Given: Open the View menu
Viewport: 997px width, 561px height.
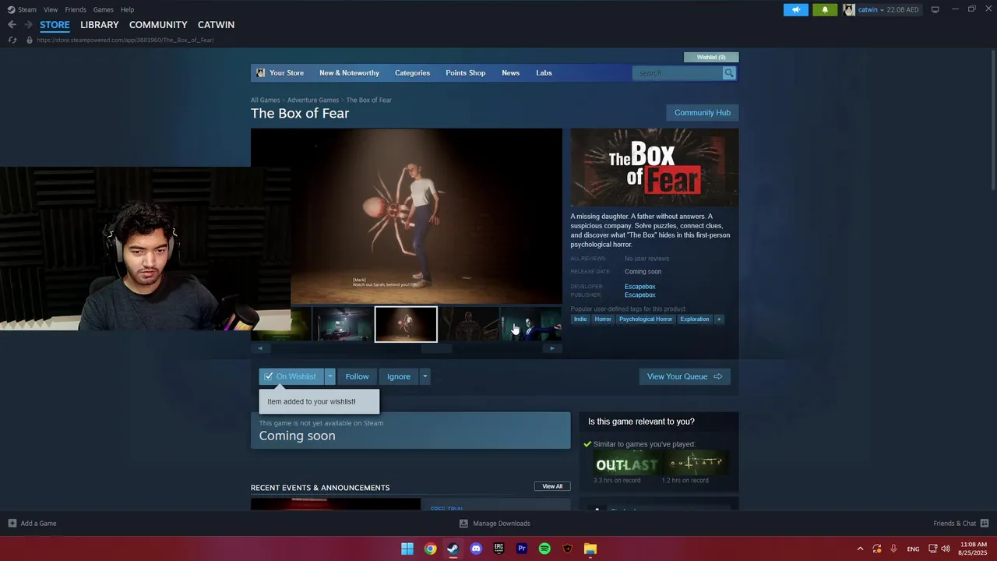Looking at the screenshot, I should coord(51,9).
